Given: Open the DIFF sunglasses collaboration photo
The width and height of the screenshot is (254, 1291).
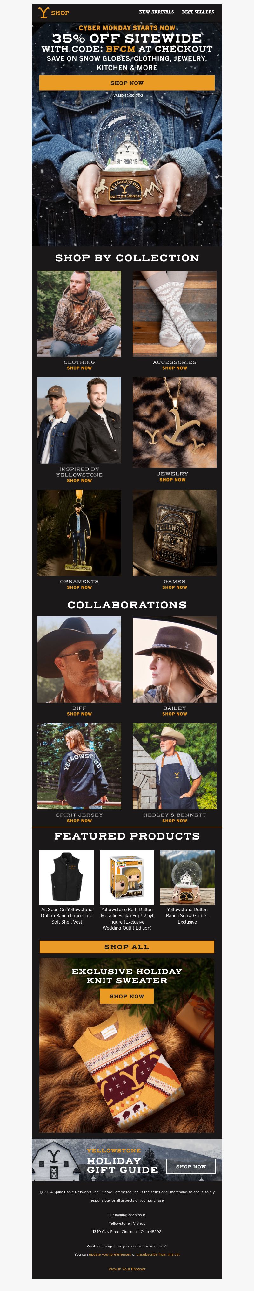Looking at the screenshot, I should coord(79,659).
